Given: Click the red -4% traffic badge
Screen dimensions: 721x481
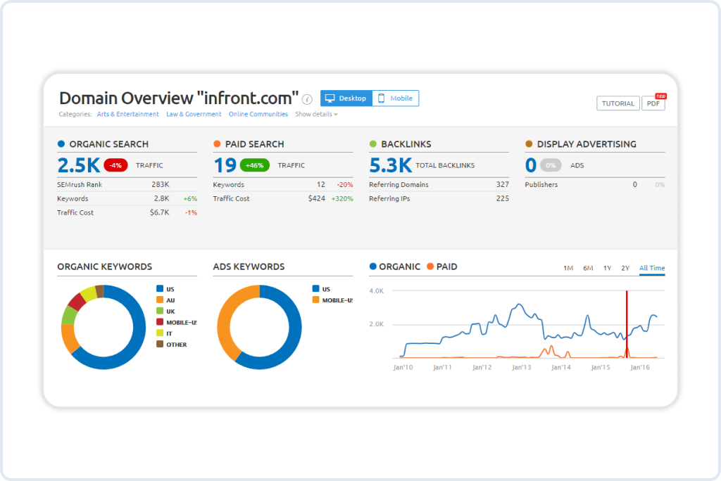Looking at the screenshot, I should [115, 165].
